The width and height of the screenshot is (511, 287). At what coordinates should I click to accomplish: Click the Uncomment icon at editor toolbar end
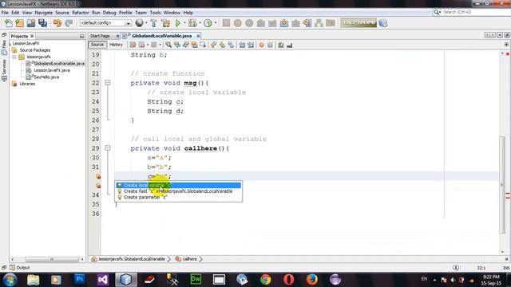[x=289, y=45]
